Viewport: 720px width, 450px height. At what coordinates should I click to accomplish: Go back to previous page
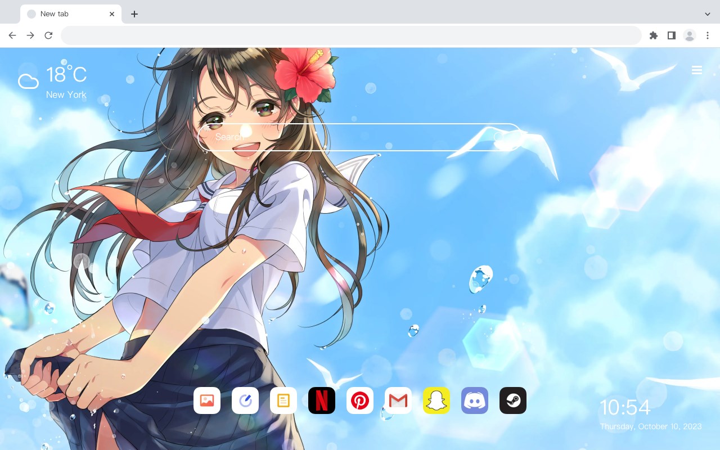pyautogui.click(x=12, y=35)
